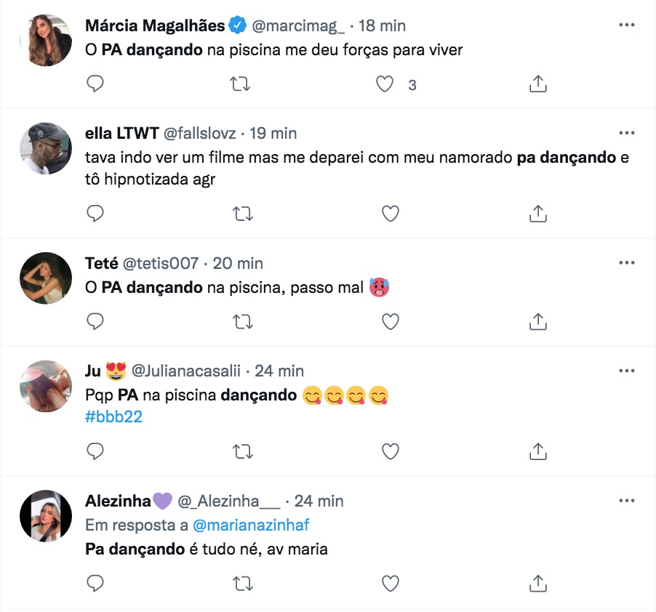Reply to Ju's tweet with #bbb22
This screenshot has height=612, width=656.
click(x=95, y=451)
